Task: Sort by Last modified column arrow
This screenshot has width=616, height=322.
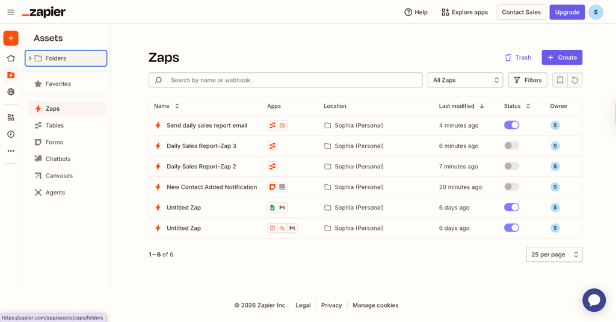Action: point(482,106)
